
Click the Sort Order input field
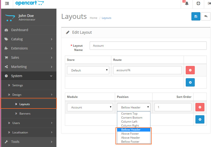click(x=173, y=107)
